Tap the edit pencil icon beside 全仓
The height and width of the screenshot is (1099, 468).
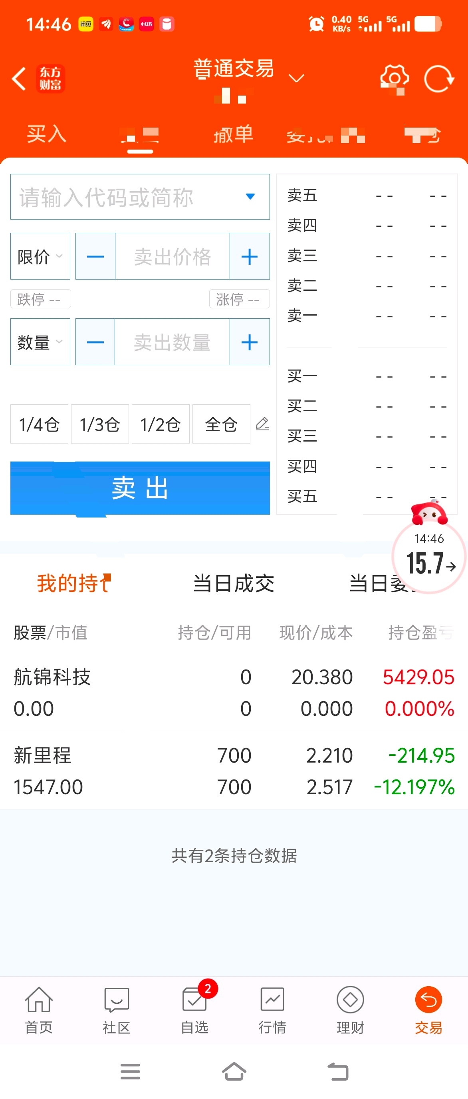[x=262, y=424]
